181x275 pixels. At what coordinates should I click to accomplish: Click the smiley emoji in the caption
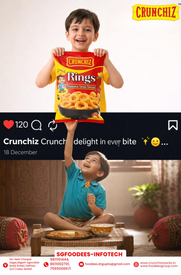(155, 142)
